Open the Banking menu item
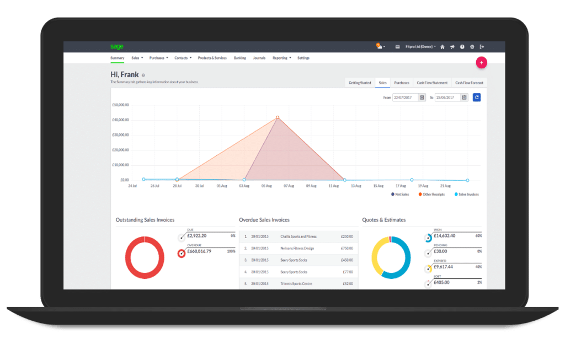The image size is (565, 340). click(239, 58)
